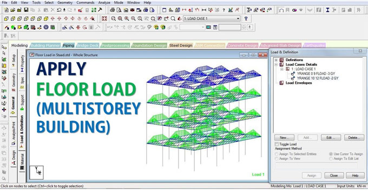Screen dimensions: 368x195
Task: Click the Whole Structure display icon
Action: 104,18
